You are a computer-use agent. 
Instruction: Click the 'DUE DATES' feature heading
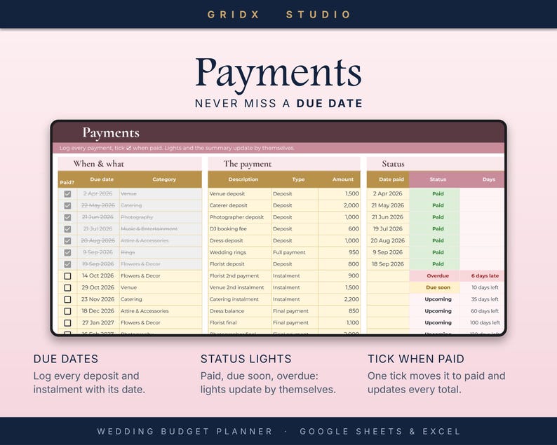click(66, 359)
